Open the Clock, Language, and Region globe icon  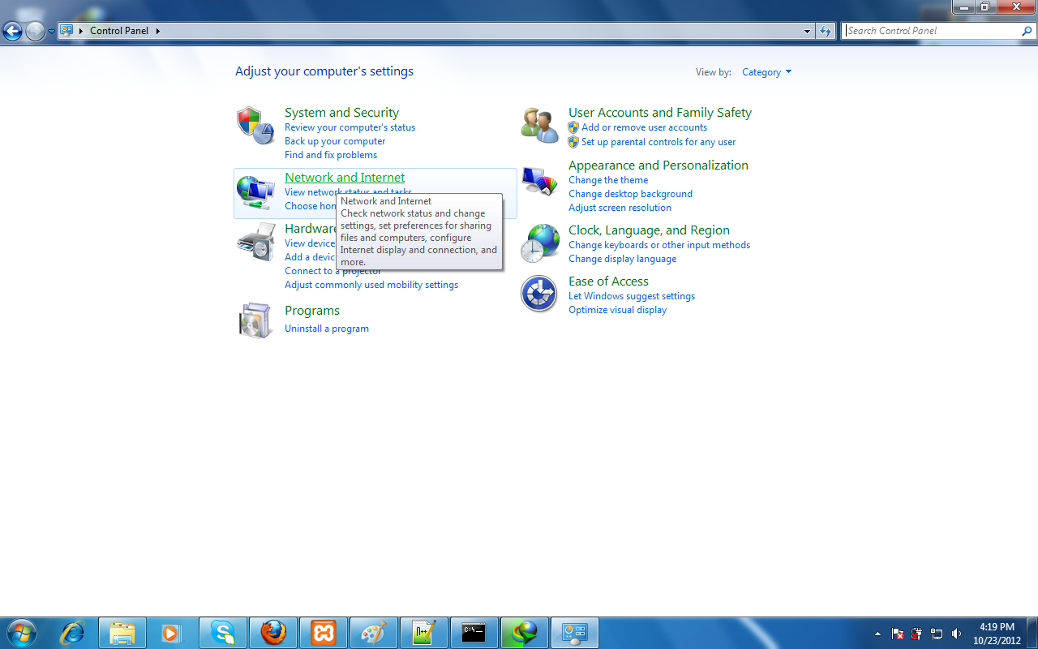click(x=539, y=243)
